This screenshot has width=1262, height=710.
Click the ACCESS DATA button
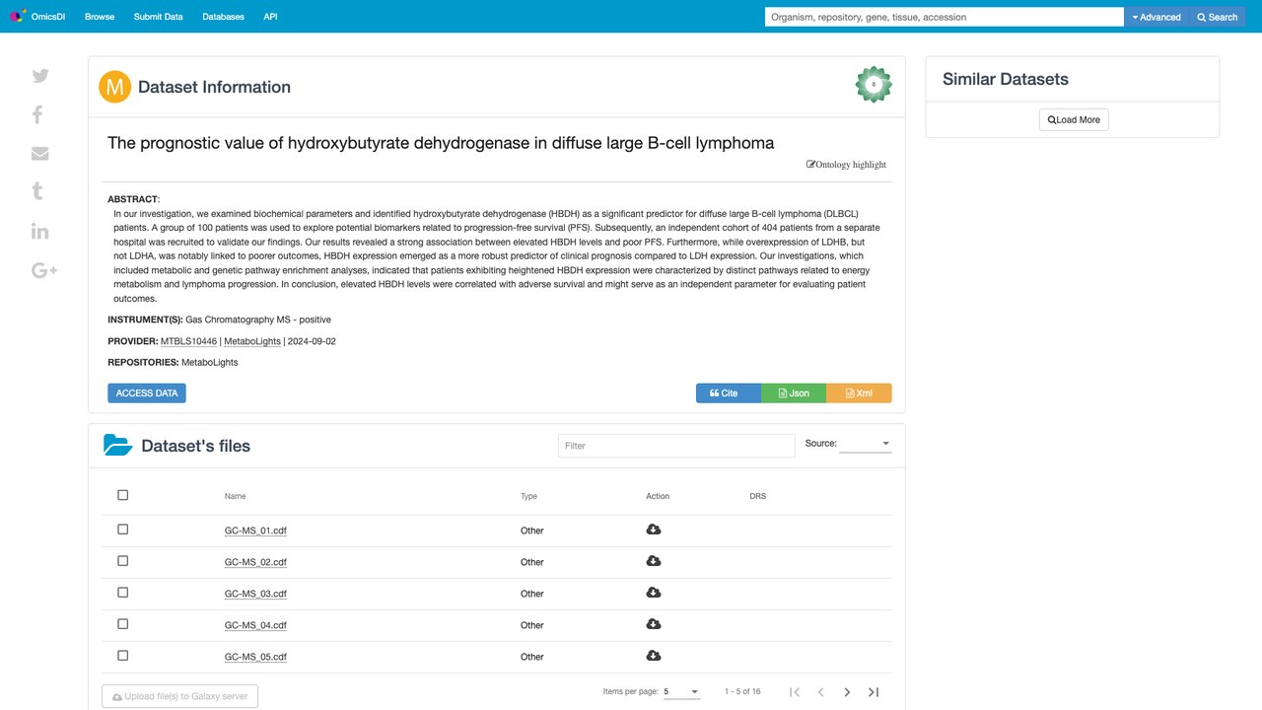(147, 392)
